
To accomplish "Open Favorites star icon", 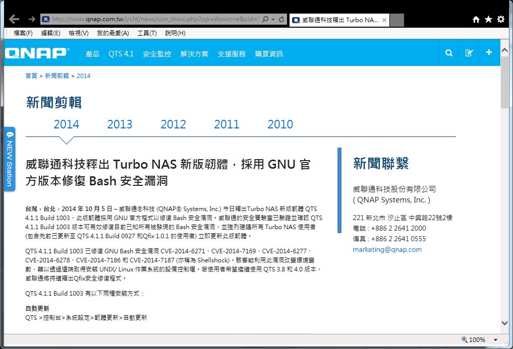I will point(488,19).
